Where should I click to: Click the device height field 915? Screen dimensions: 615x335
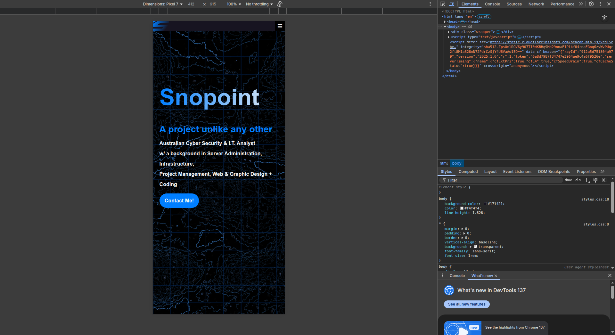pos(213,4)
